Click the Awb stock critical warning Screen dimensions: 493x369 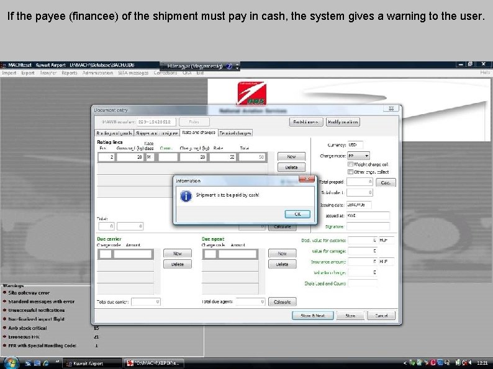pyautogui.click(x=27, y=328)
